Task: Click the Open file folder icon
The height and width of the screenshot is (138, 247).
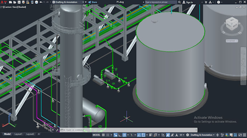Action: [15, 2]
